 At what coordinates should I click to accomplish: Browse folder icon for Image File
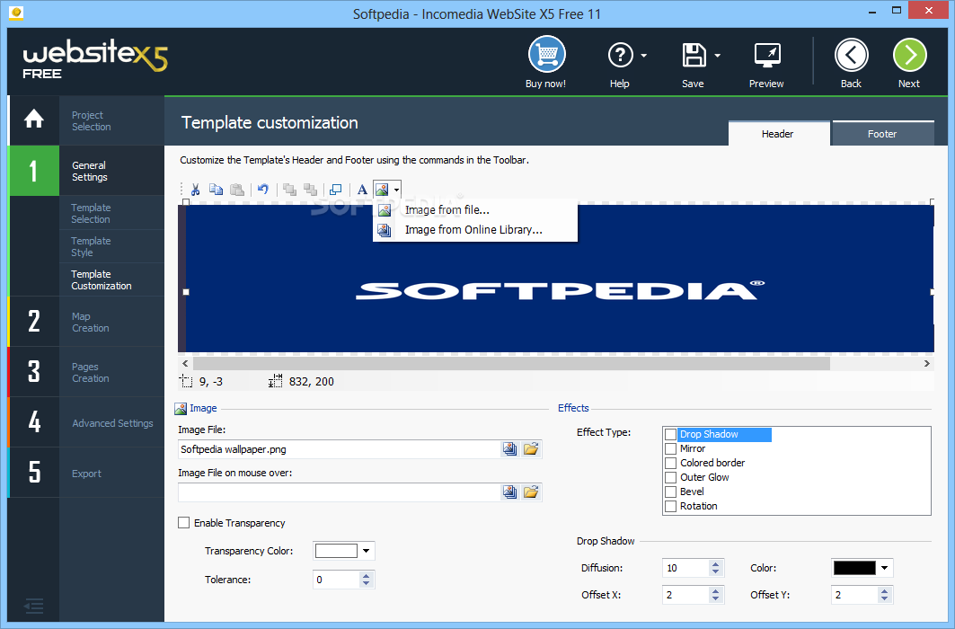531,449
